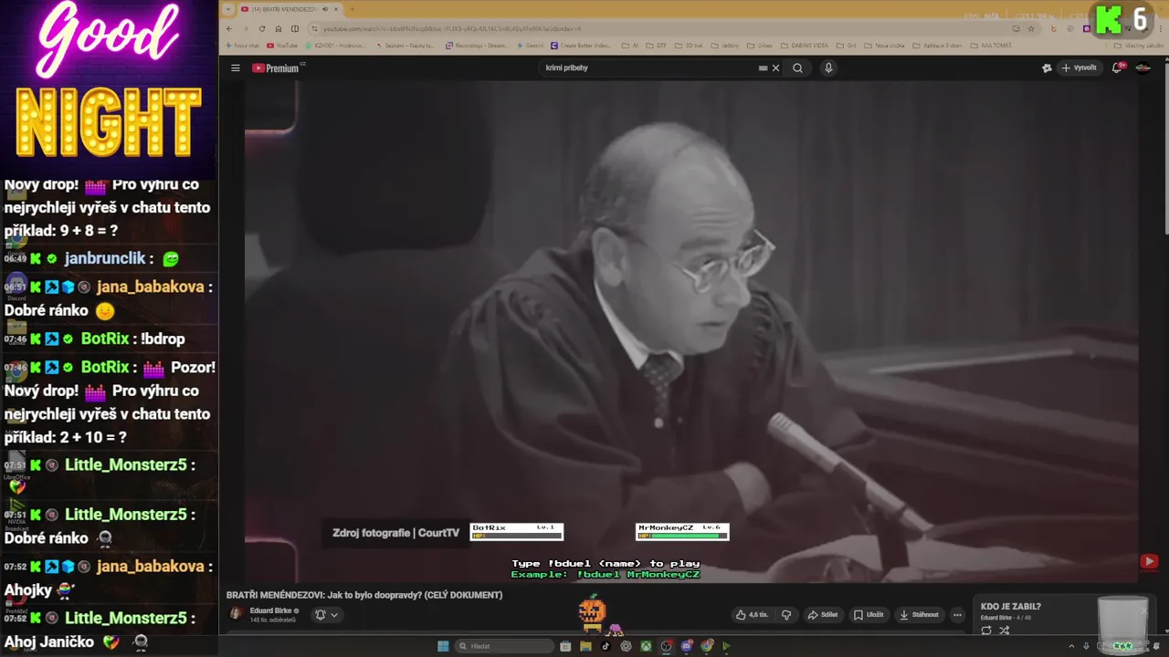The width and height of the screenshot is (1169, 657).
Task: Open the Gemini bookmark
Action: click(530, 45)
